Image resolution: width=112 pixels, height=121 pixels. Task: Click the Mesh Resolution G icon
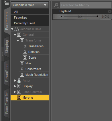tap(22, 75)
